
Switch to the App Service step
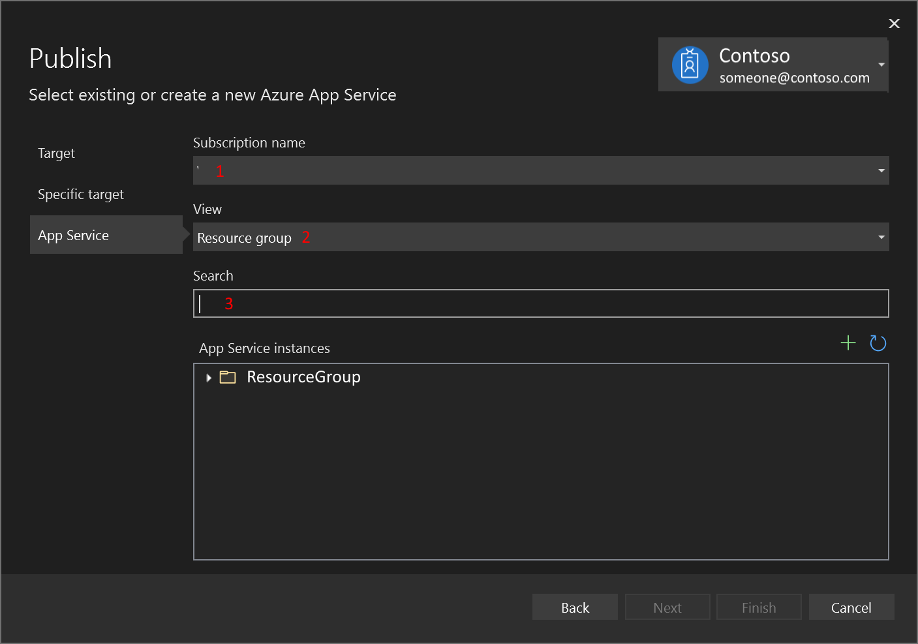pos(73,235)
